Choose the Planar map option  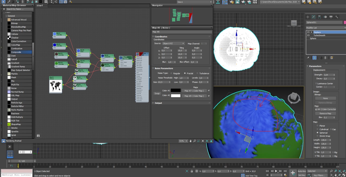[318, 126]
